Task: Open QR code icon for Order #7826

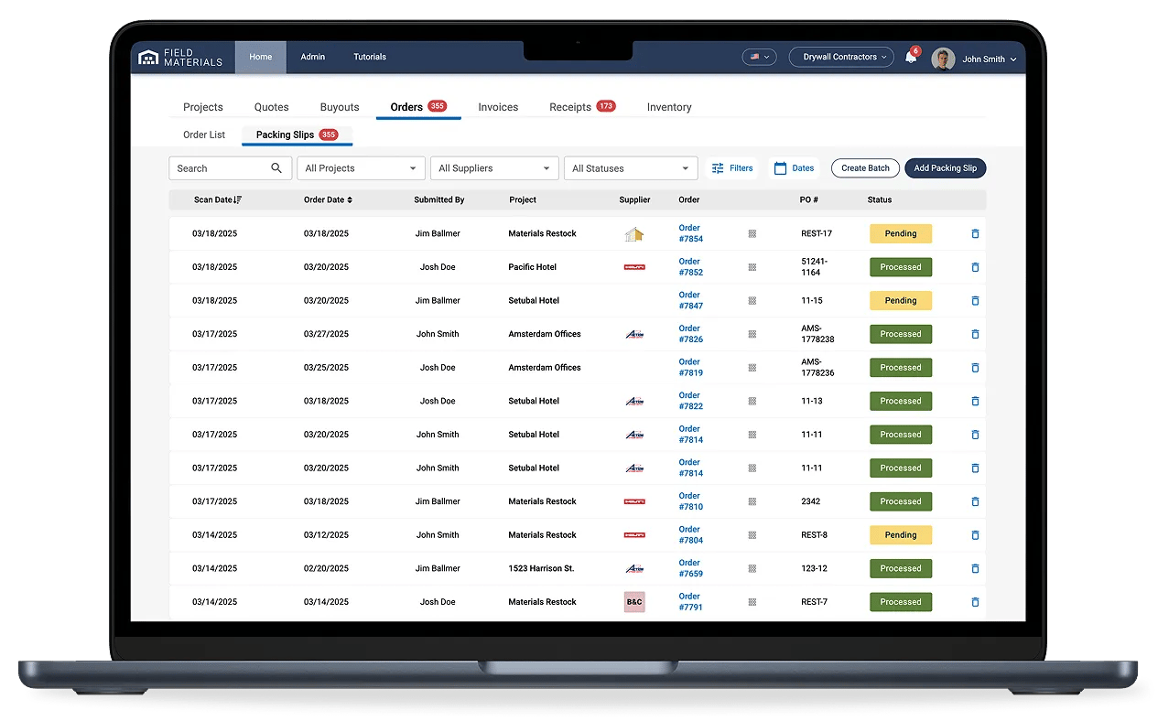Action: pos(752,334)
